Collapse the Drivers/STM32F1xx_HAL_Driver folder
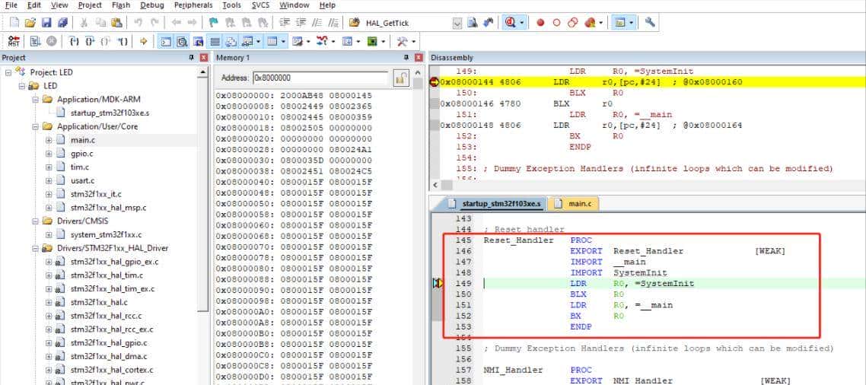The width and height of the screenshot is (866, 385). pos(36,248)
